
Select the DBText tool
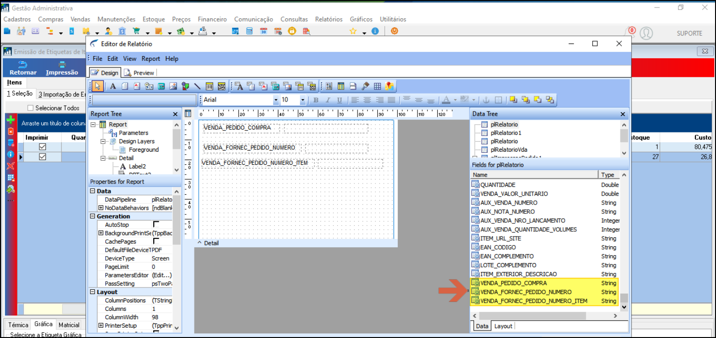tap(239, 86)
